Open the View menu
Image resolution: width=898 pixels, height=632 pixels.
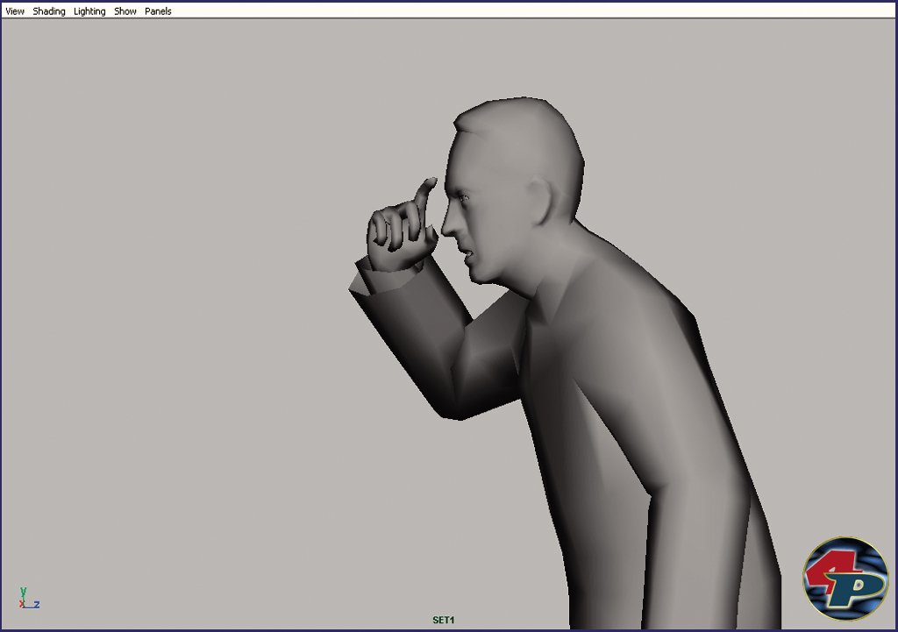15,11
